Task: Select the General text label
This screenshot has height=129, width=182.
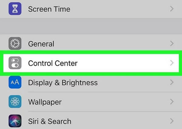Action: tap(41, 44)
